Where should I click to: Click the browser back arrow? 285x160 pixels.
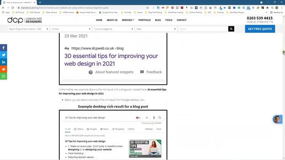(3, 8)
